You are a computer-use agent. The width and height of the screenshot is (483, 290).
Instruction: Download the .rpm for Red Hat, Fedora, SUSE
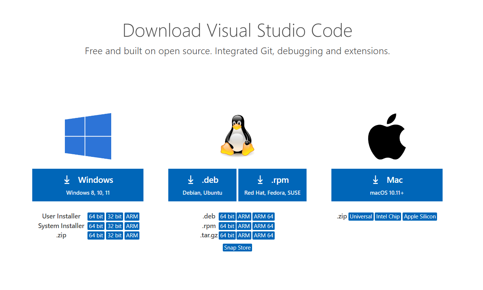(272, 185)
